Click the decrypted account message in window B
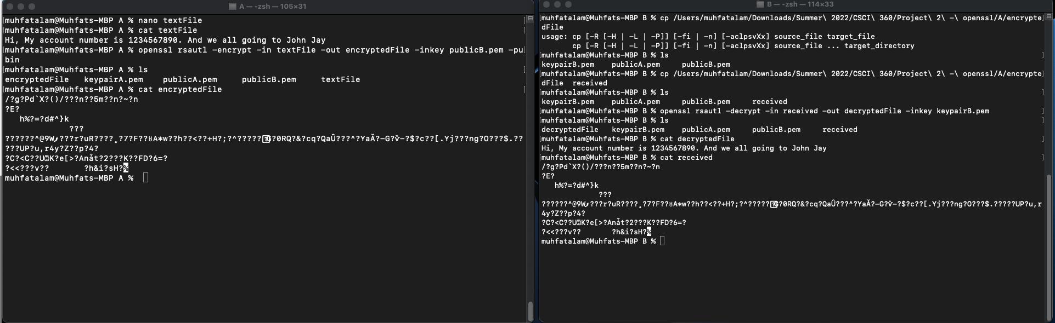 [x=684, y=148]
